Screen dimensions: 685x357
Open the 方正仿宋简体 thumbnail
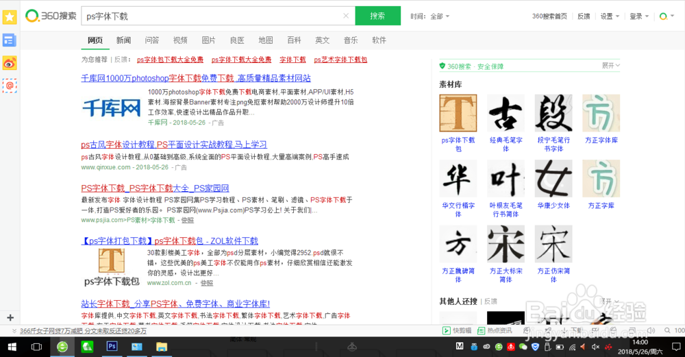(553, 244)
